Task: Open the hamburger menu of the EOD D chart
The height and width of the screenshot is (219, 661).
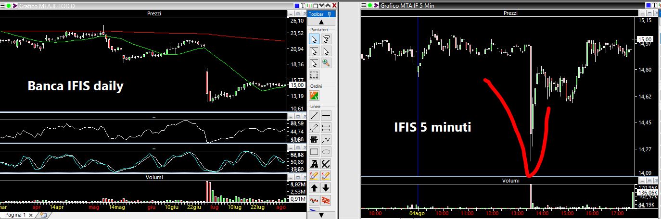Action: point(2,5)
